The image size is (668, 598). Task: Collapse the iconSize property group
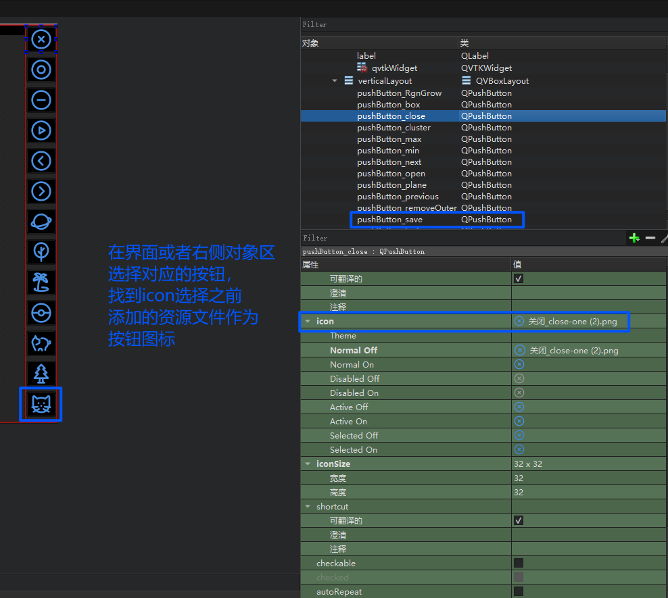[x=308, y=464]
